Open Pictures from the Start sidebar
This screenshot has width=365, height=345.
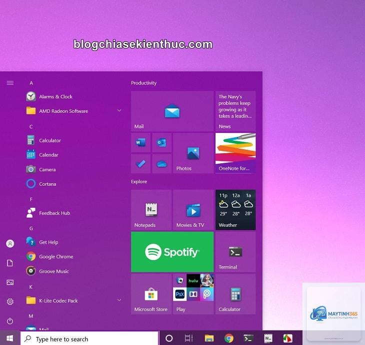[10, 282]
